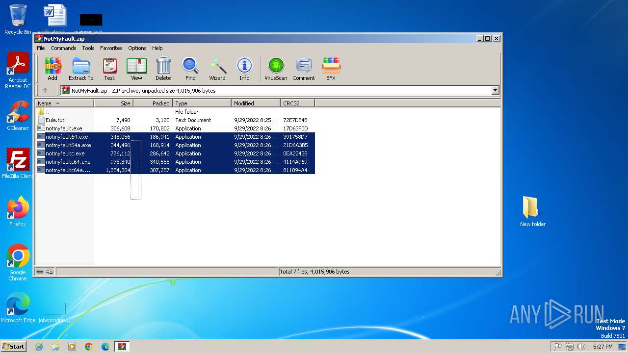Viewport: 628px width, 353px height.
Task: Sort by the Modified column header
Action: (x=256, y=103)
